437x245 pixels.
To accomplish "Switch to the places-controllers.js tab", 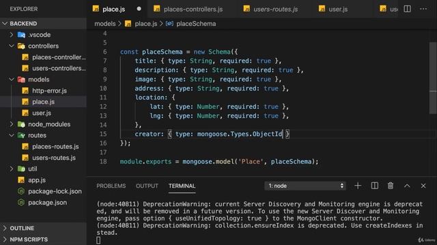I will (193, 9).
